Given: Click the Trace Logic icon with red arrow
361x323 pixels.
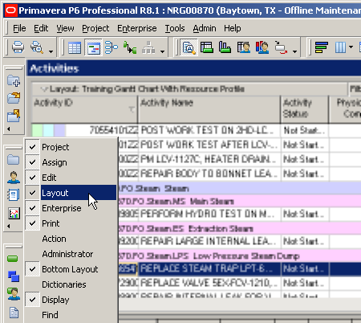Looking at the screenshot, I should tap(281, 48).
